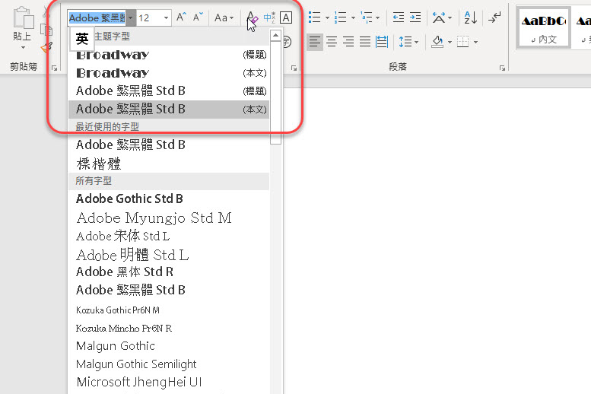
Task: Click the Paste (貼上) clipboard icon
Action: (x=24, y=17)
